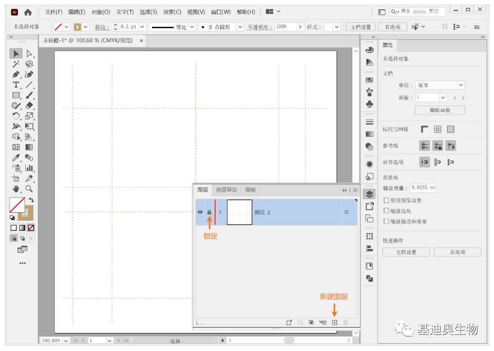Open 画板 number dropdown

(x=443, y=97)
